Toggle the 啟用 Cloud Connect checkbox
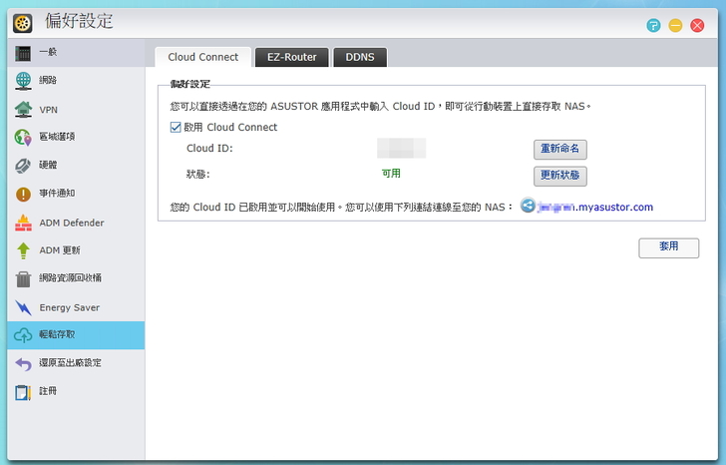 [x=176, y=127]
